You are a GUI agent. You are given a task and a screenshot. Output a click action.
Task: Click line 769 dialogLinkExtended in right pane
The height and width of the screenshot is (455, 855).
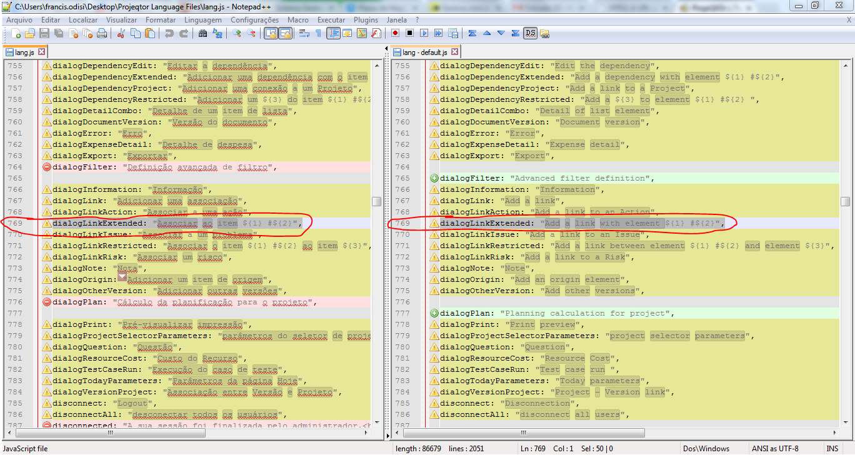click(x=484, y=223)
